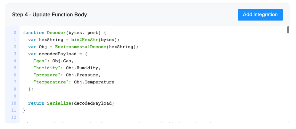Click the vertical scrollbar thumb in the editor

click(288, 30)
